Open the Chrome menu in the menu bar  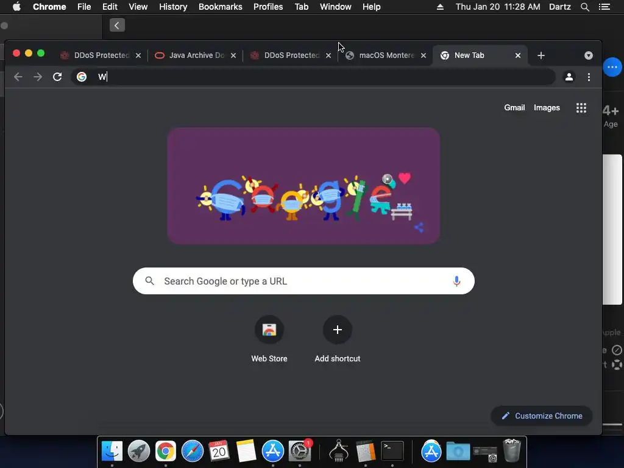49,7
